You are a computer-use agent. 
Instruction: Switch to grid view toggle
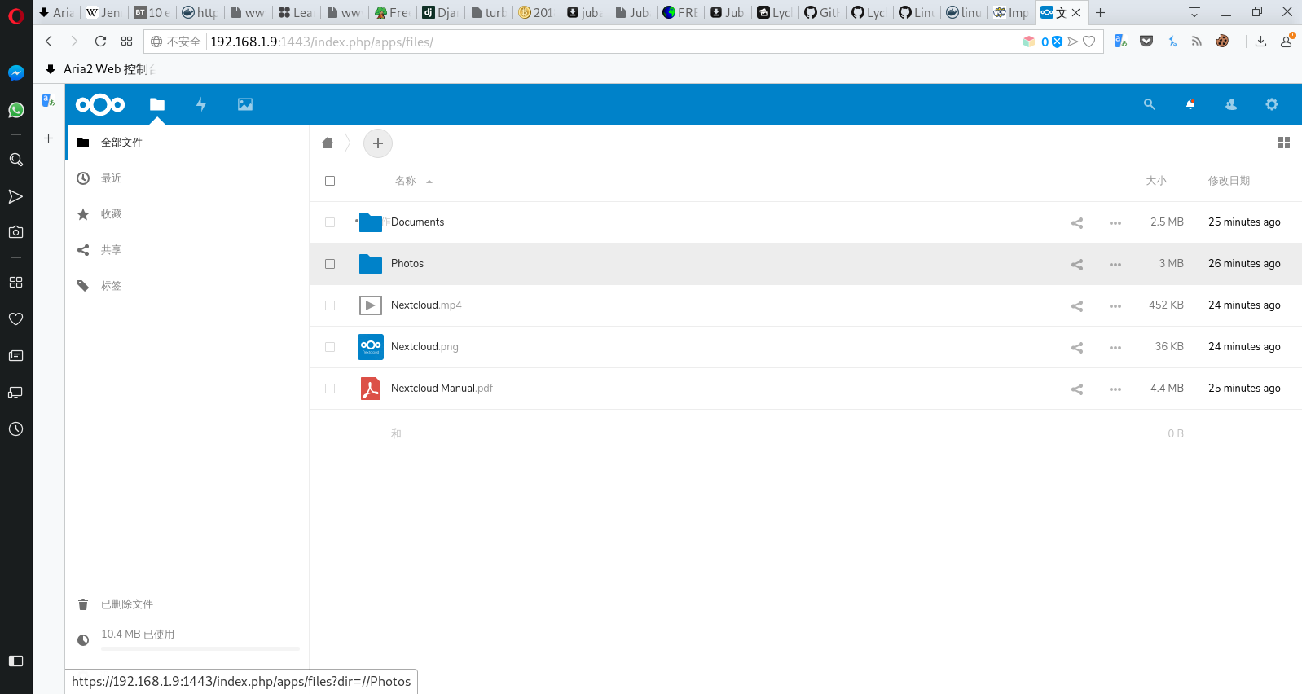pyautogui.click(x=1284, y=143)
